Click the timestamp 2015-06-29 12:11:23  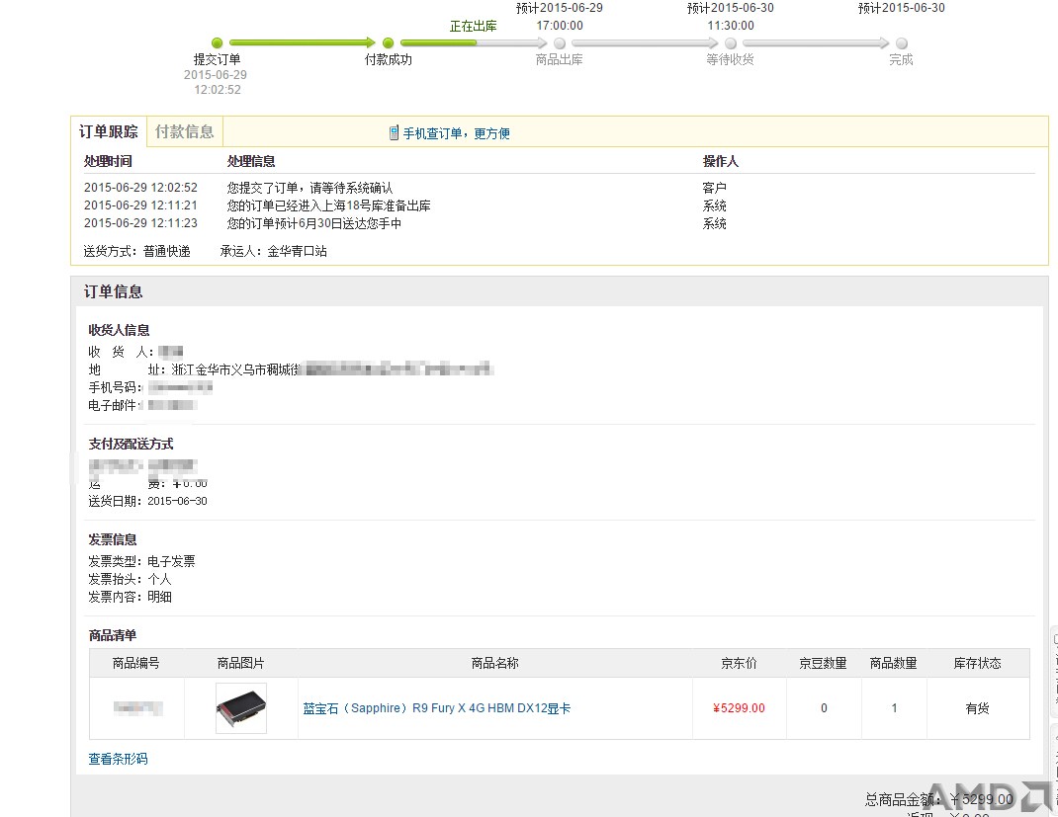pyautogui.click(x=140, y=223)
